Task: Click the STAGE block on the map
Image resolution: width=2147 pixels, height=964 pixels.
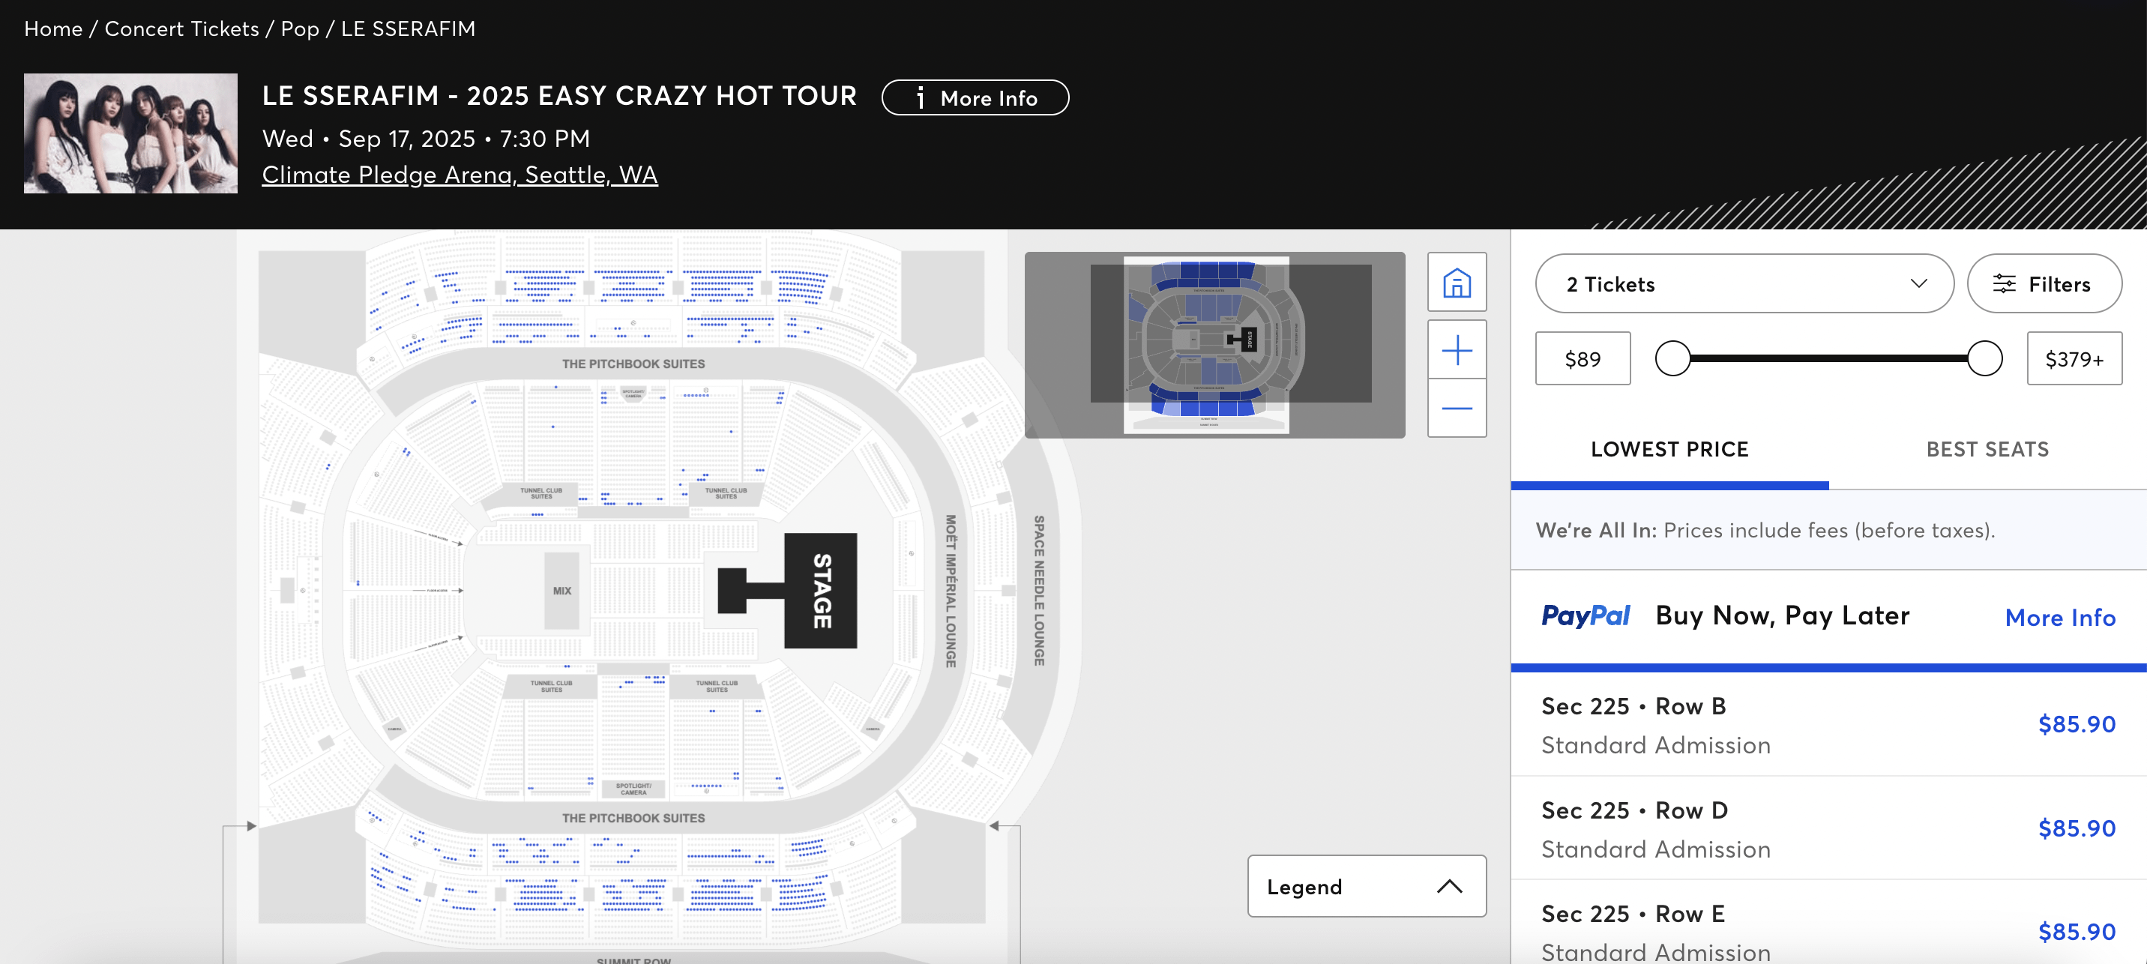Action: point(820,591)
